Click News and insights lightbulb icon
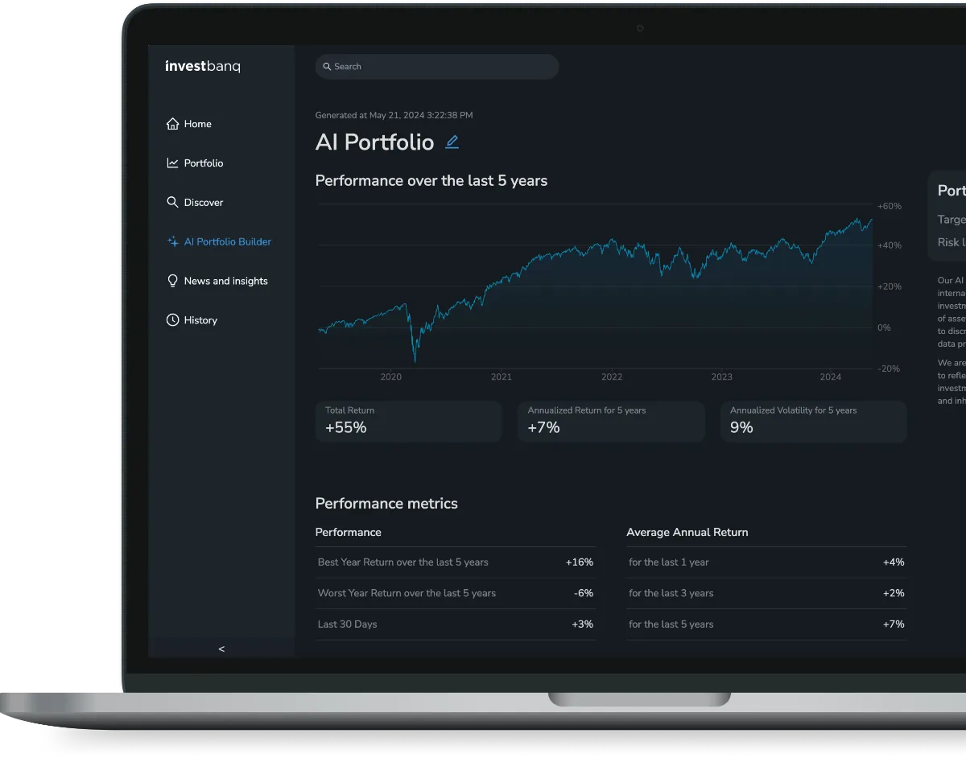Image resolution: width=966 pixels, height=758 pixels. point(172,281)
